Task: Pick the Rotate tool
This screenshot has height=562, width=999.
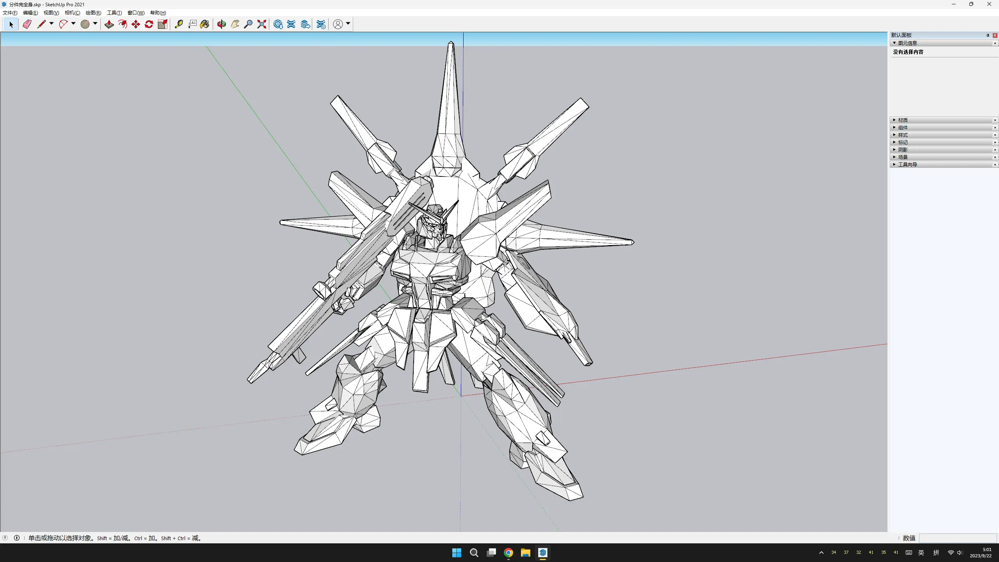Action: (149, 24)
